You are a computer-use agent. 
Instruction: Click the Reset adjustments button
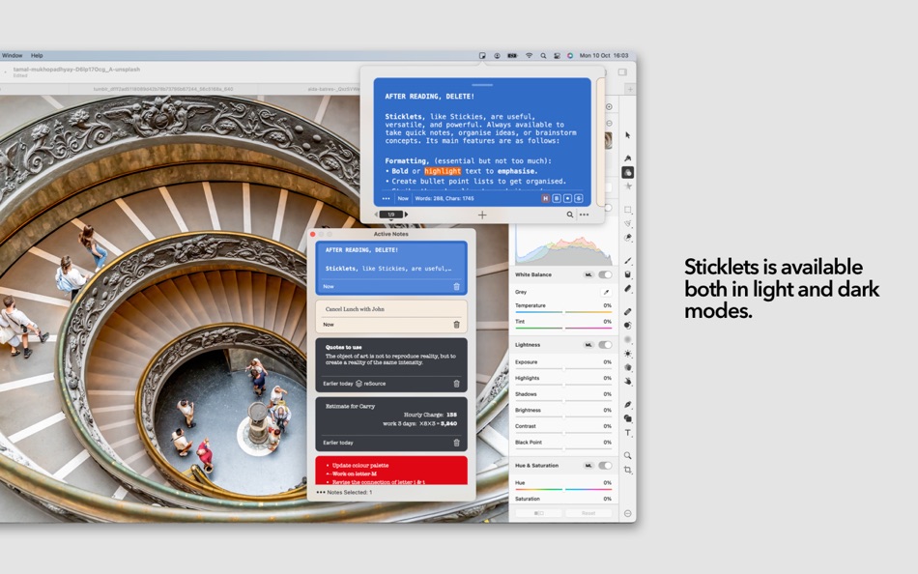click(588, 513)
